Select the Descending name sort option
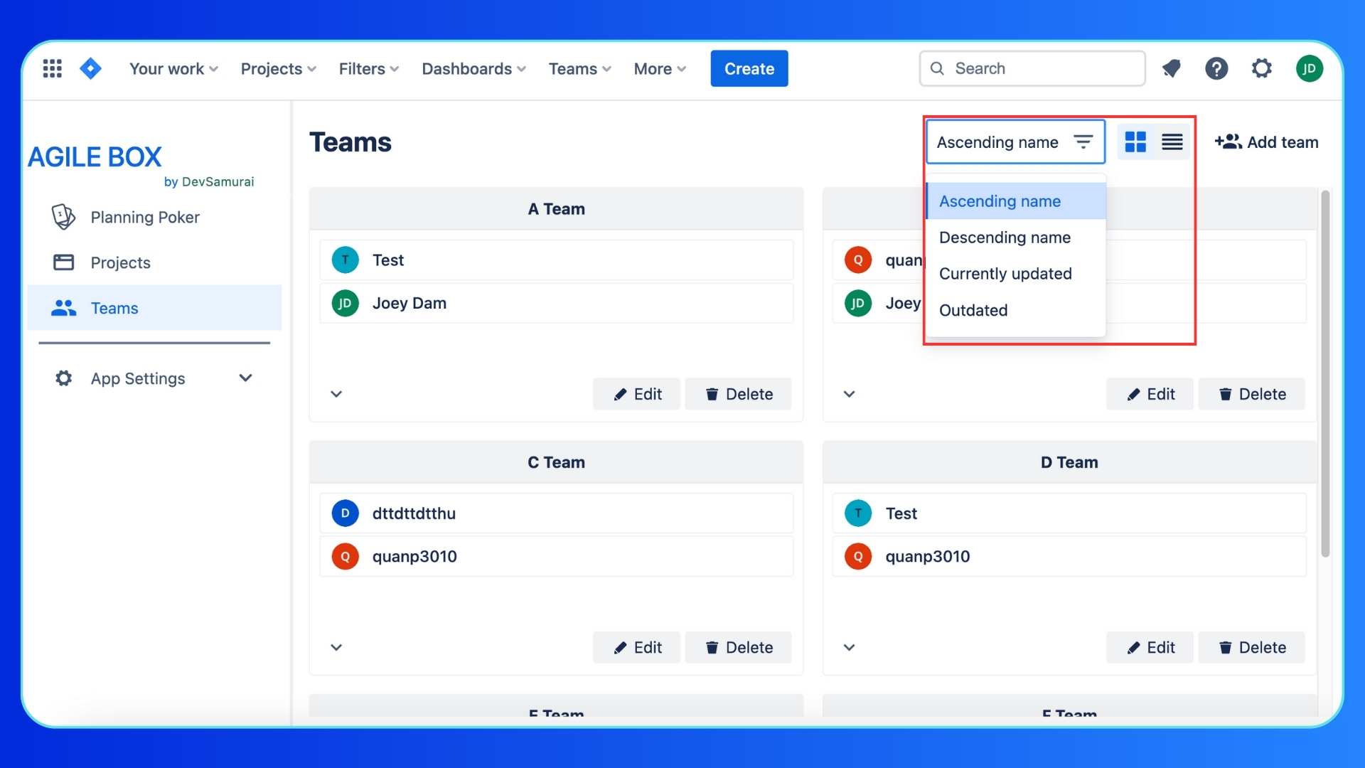The width and height of the screenshot is (1365, 768). click(x=1005, y=237)
